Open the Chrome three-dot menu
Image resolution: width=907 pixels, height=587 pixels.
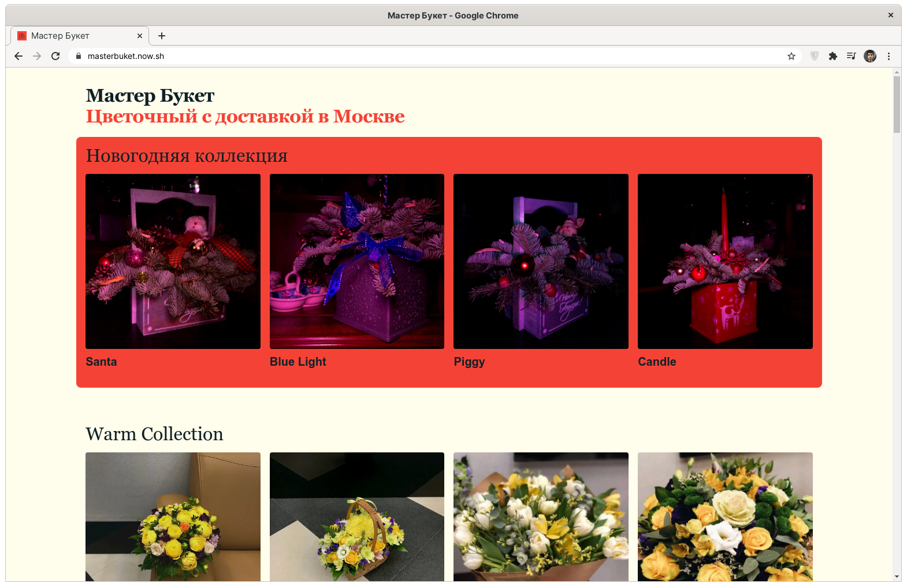click(889, 56)
